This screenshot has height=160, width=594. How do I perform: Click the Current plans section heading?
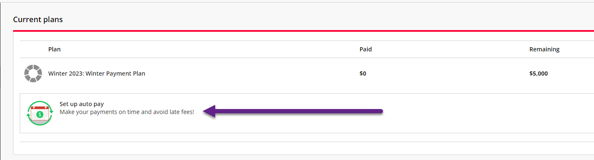point(38,20)
